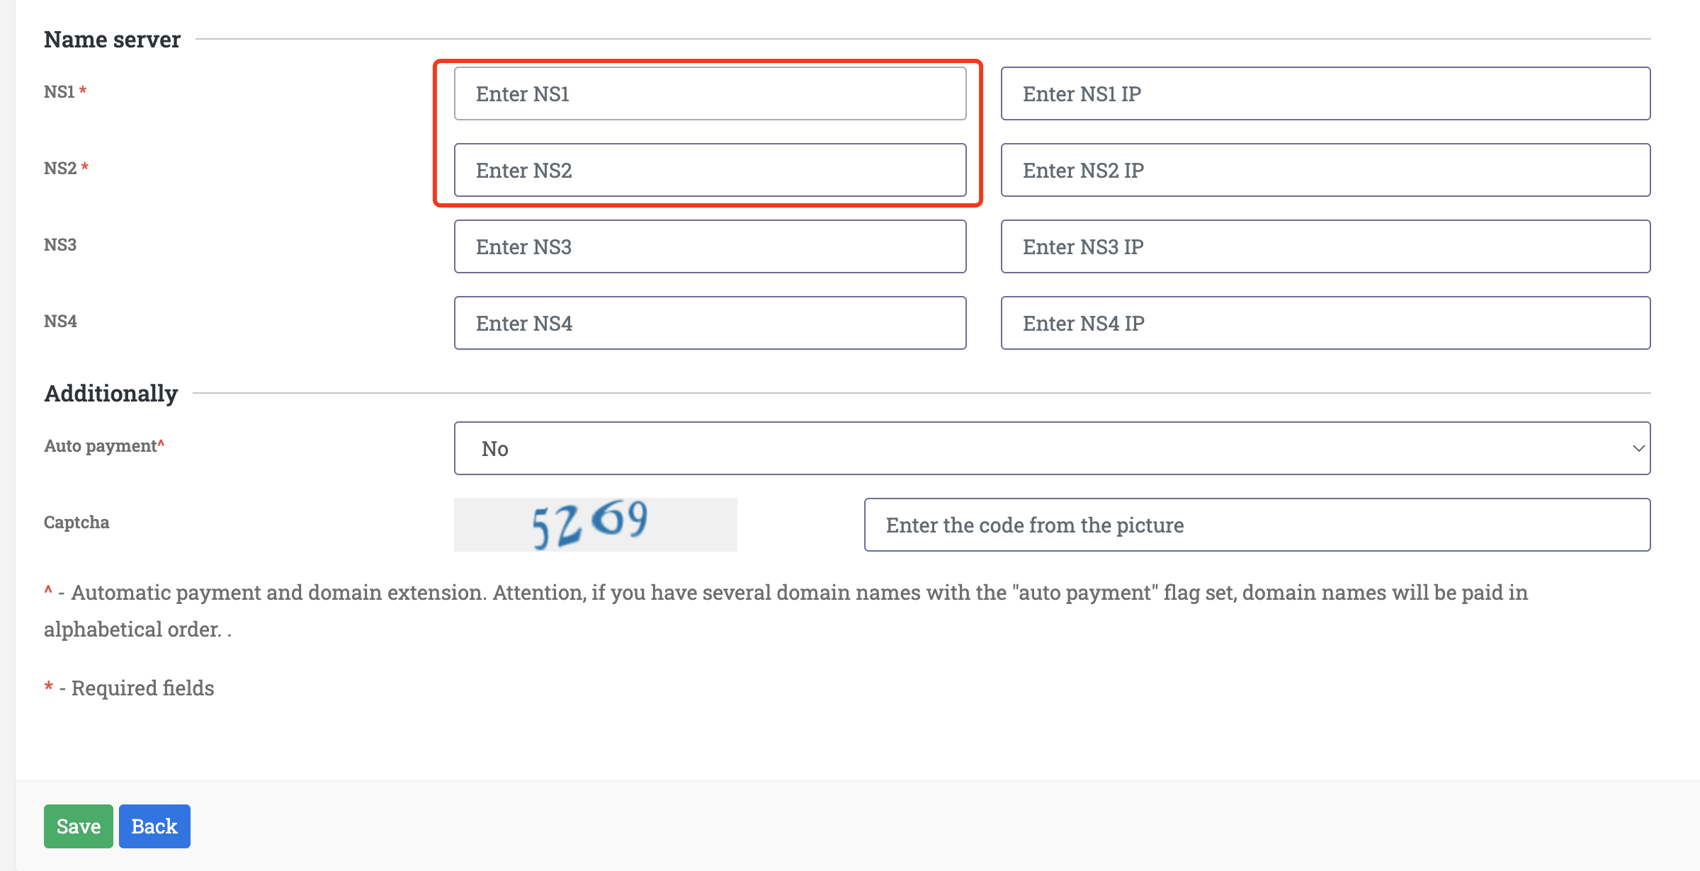Click the blue Back button
The width and height of the screenshot is (1700, 871).
point(154,826)
